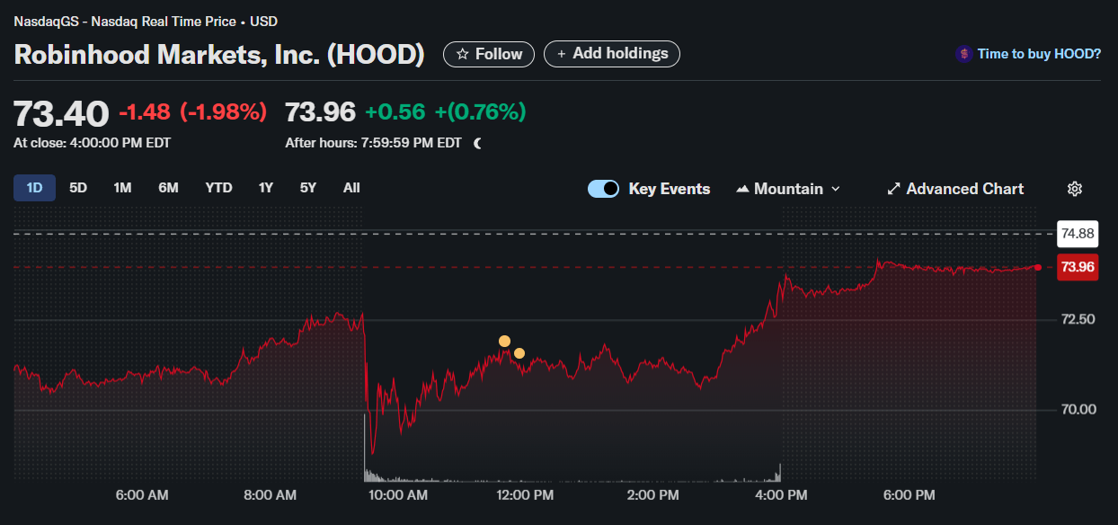
Task: Click the 73.40 closing price
Action: [x=61, y=113]
